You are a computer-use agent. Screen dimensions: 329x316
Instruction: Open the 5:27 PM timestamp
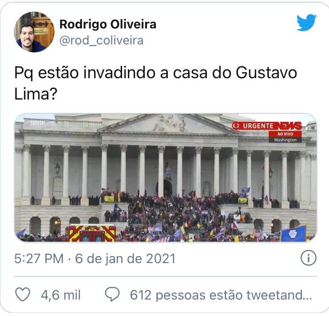tap(39, 259)
